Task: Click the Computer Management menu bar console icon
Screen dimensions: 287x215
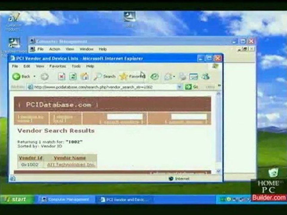Action: [32, 49]
